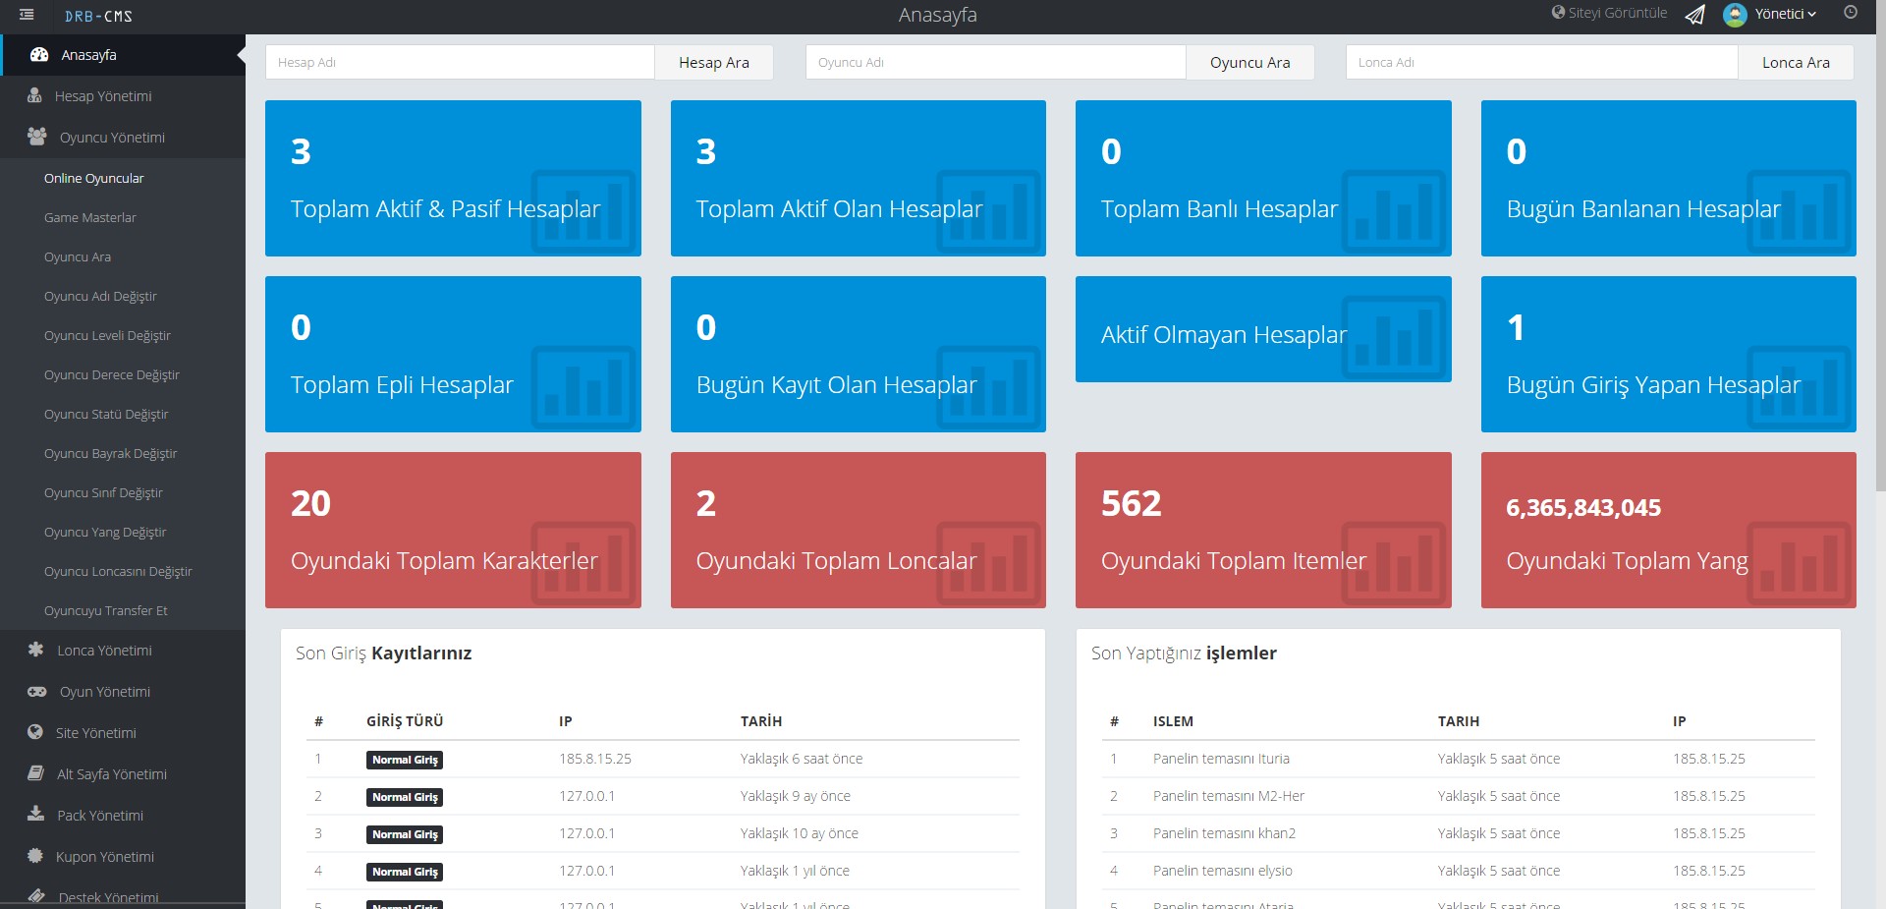Screen dimensions: 1886x909
Task: Select Game Masterlar in the sidebar
Action: click(x=90, y=218)
